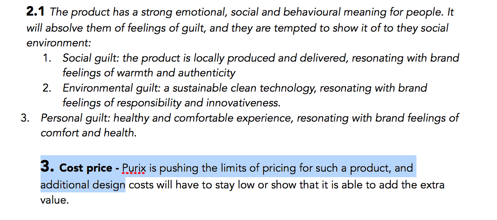Click the phrase "pushing the limits of pricing"
497x220 pixels.
click(x=225, y=168)
